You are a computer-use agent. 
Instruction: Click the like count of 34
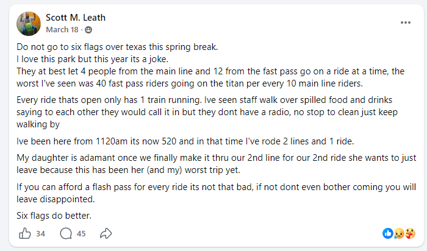(x=41, y=233)
